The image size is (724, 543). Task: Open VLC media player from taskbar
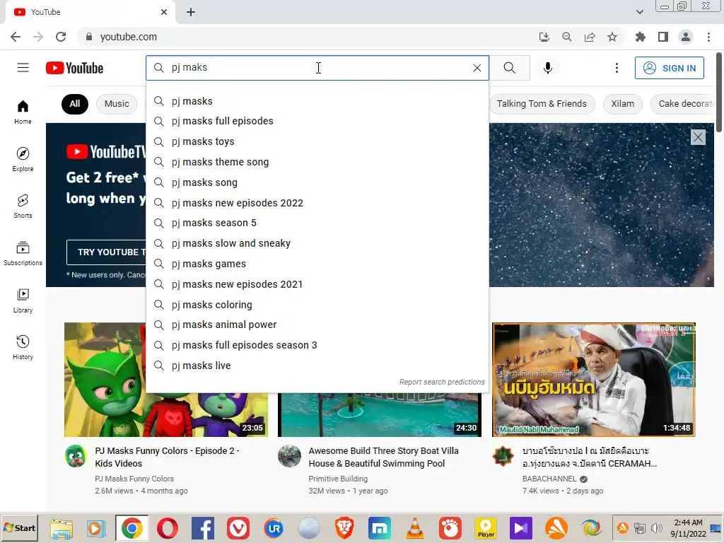(414, 528)
